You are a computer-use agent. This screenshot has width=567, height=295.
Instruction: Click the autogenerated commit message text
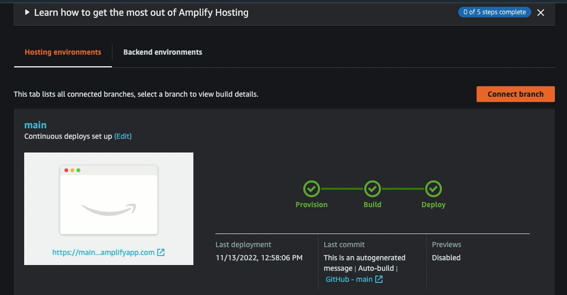pos(365,263)
